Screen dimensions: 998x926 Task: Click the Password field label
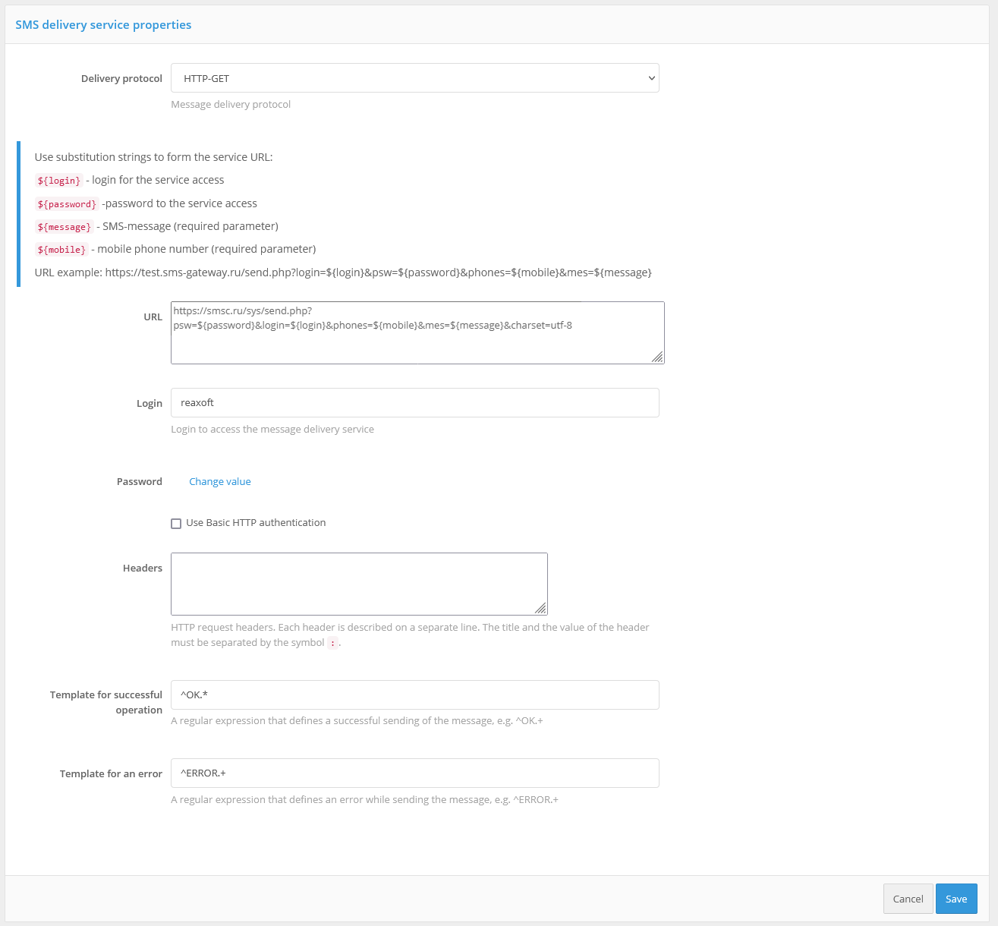click(x=140, y=482)
